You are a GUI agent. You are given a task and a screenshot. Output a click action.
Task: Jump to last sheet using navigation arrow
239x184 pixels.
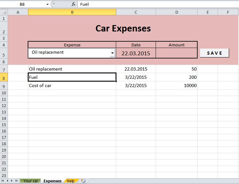pos(17,181)
